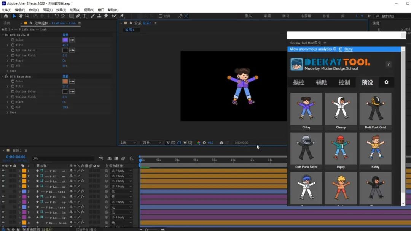
Task: Open the 合成(C) menu
Action: point(34,10)
